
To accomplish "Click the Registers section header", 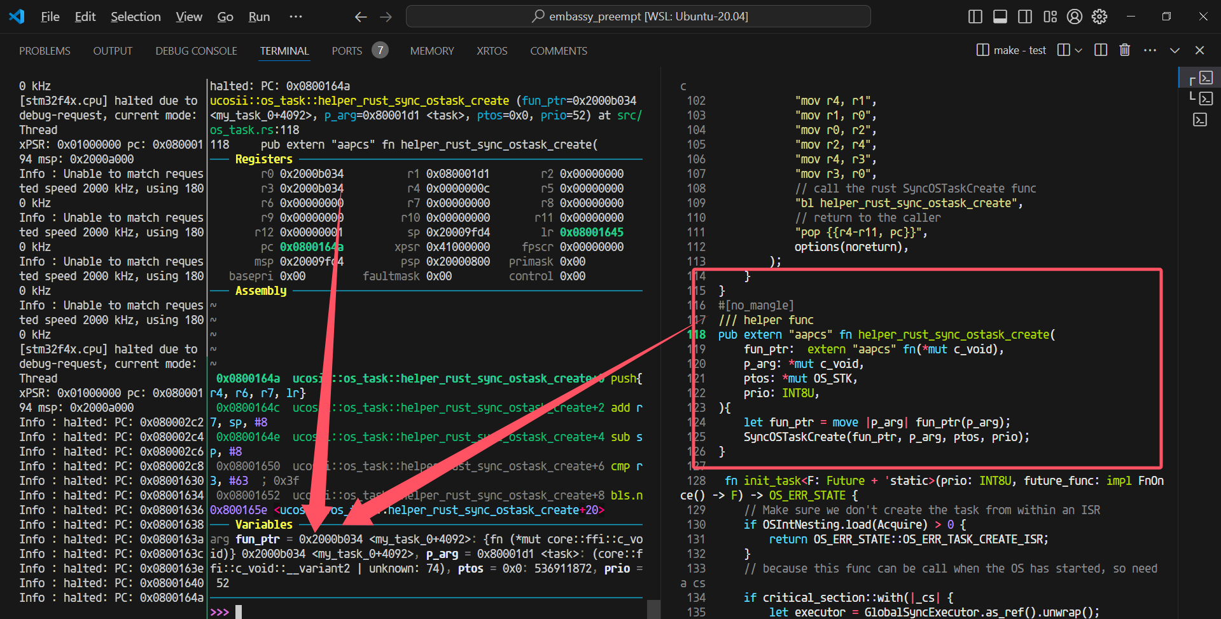I will [x=263, y=159].
